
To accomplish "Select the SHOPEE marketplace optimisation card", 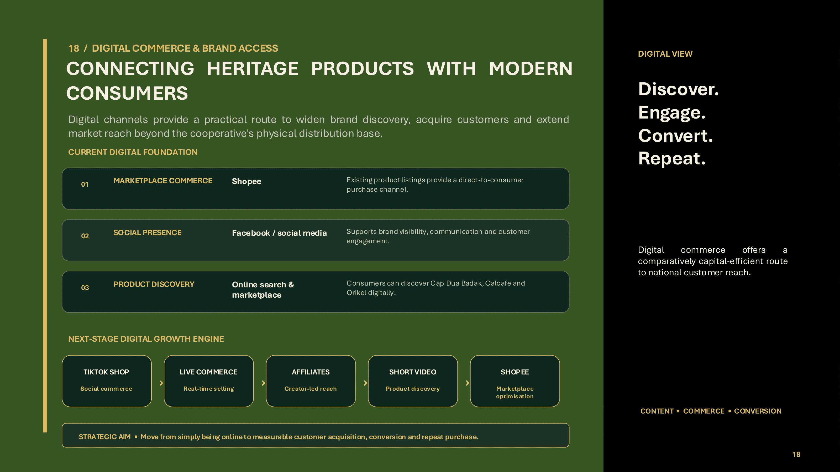I will coord(515,381).
